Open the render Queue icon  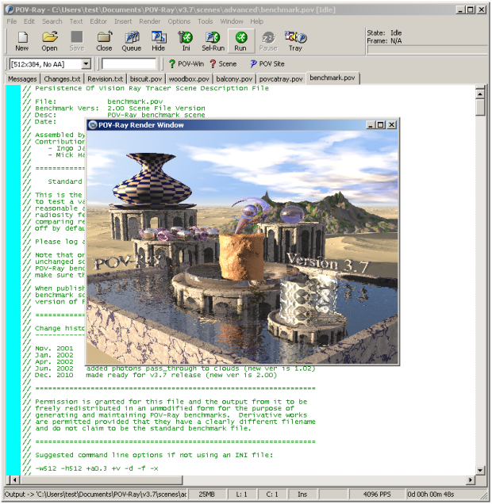coord(132,41)
